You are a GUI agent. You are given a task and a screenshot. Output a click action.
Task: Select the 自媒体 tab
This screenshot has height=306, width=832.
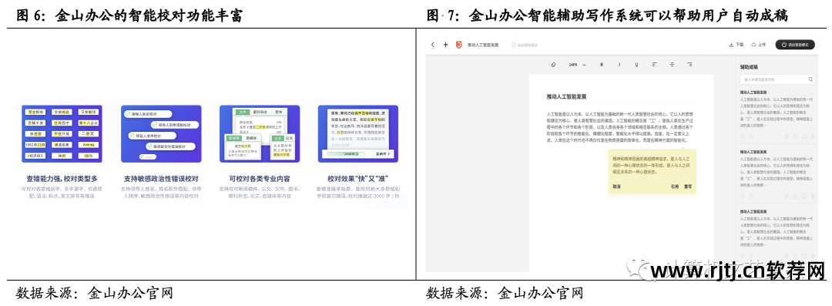click(252, 138)
